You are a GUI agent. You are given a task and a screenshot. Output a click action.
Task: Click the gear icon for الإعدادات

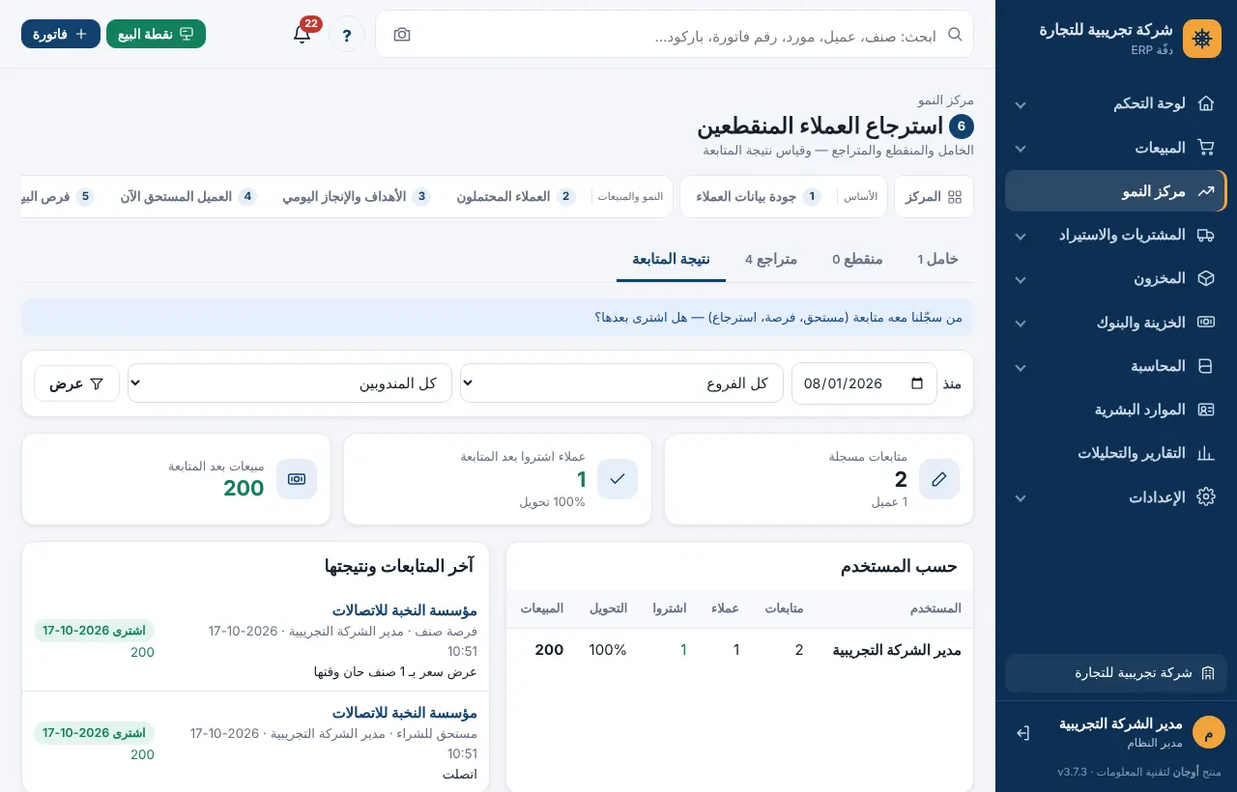[1206, 496]
